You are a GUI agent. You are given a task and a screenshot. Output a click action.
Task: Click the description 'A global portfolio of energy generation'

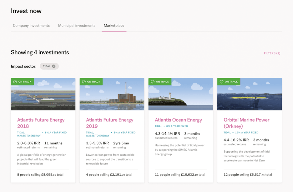point(42,159)
